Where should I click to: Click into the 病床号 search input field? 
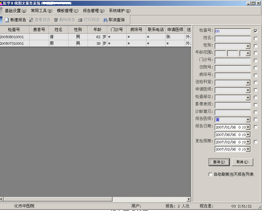[233, 75]
